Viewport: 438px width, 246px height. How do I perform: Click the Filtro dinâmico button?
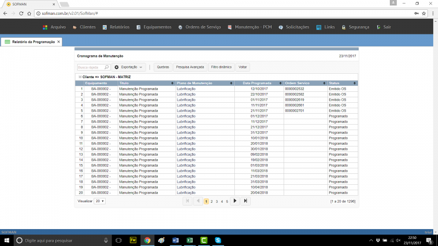[221, 67]
